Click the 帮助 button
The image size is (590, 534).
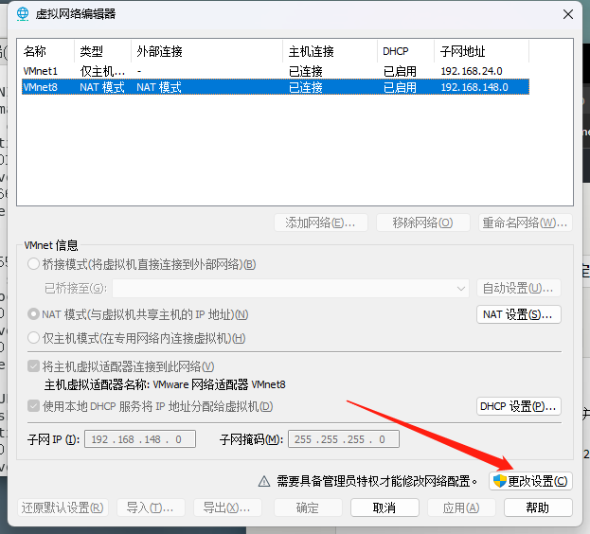click(x=538, y=507)
